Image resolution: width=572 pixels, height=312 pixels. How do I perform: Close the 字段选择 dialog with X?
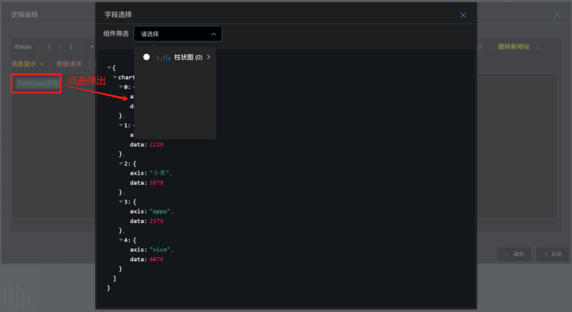[x=463, y=15]
